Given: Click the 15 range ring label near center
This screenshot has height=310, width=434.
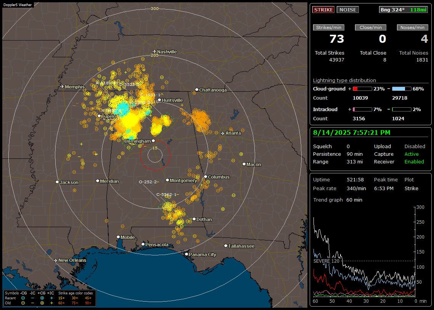Looking at the screenshot, I should [x=155, y=148].
